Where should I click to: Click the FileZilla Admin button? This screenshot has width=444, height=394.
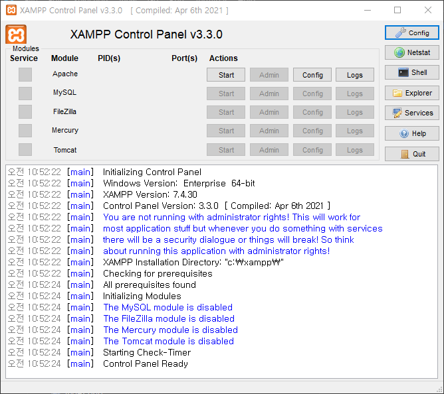tap(269, 112)
